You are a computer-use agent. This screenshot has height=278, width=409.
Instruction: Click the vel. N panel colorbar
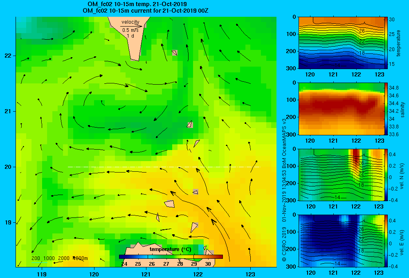386,175
